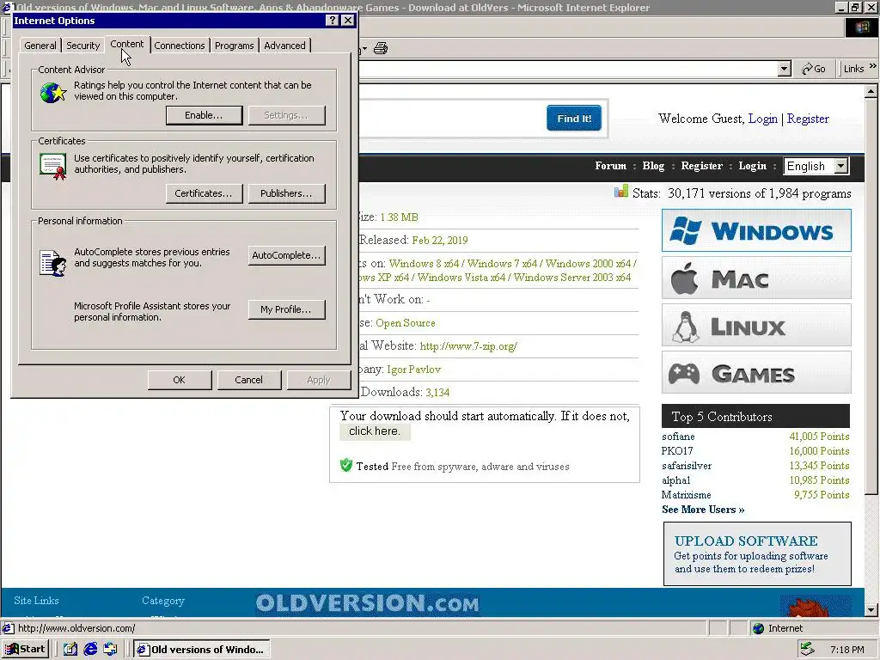Click the IE throbber Windows logo
Screen dimensions: 880x660
click(x=862, y=28)
